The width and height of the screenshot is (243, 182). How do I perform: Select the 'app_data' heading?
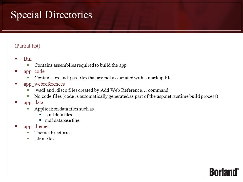click(33, 103)
